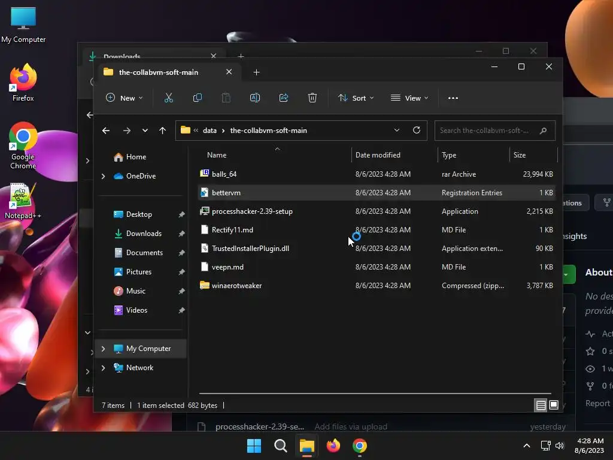Click the Cut scissors icon in toolbar

[x=168, y=98]
